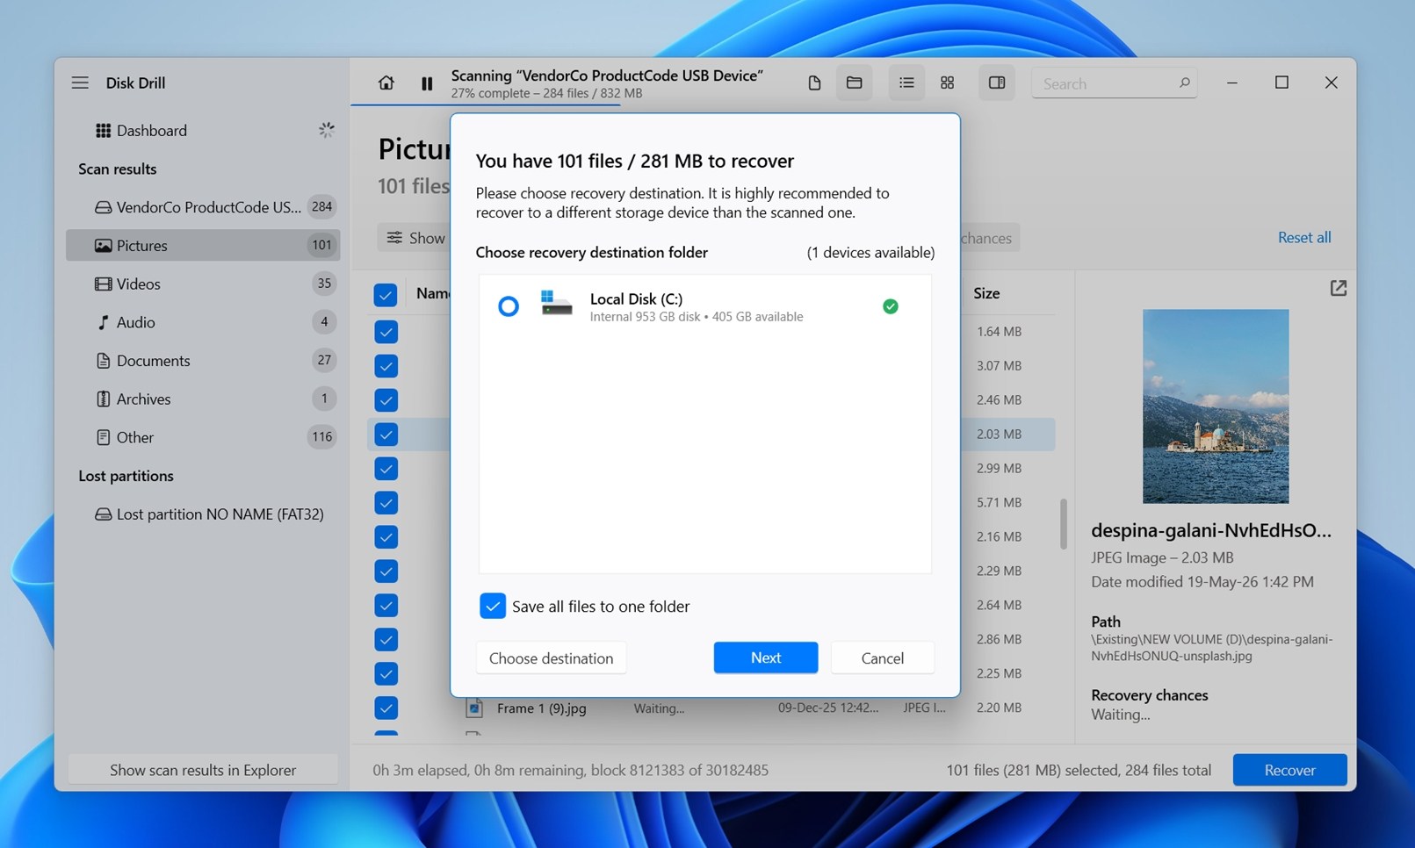
Task: Uncheck the 1.64 MB file row
Action: tap(386, 332)
